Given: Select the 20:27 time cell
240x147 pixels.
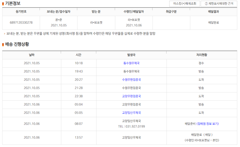Looking at the screenshot, I should tap(79, 80).
